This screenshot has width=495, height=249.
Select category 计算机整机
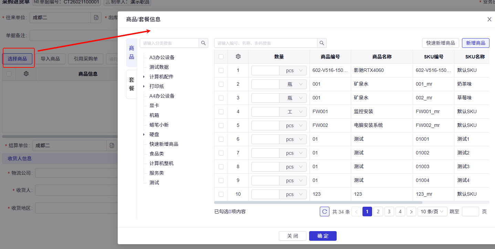click(161, 163)
